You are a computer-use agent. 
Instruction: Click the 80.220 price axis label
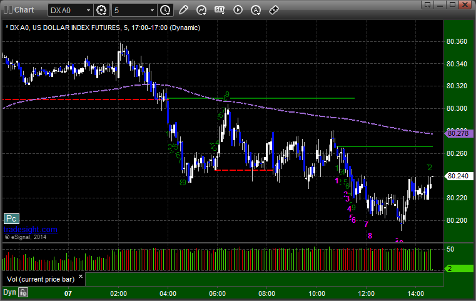coord(457,198)
